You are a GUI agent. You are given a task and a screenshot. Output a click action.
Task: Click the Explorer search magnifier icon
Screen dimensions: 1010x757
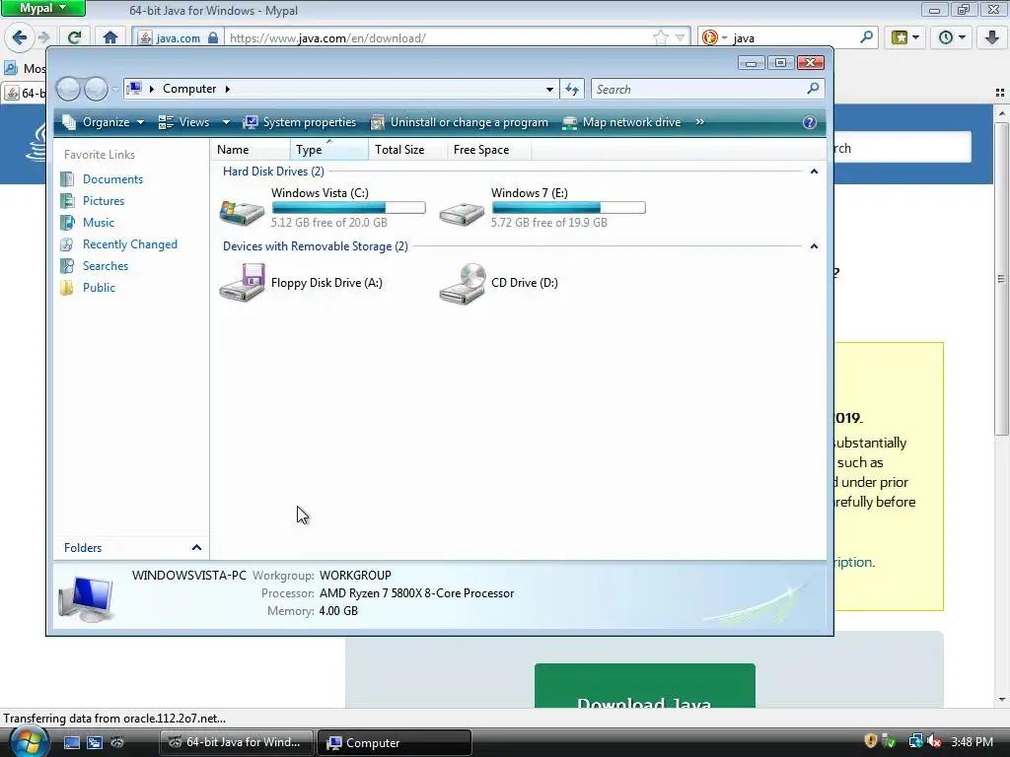pos(813,88)
